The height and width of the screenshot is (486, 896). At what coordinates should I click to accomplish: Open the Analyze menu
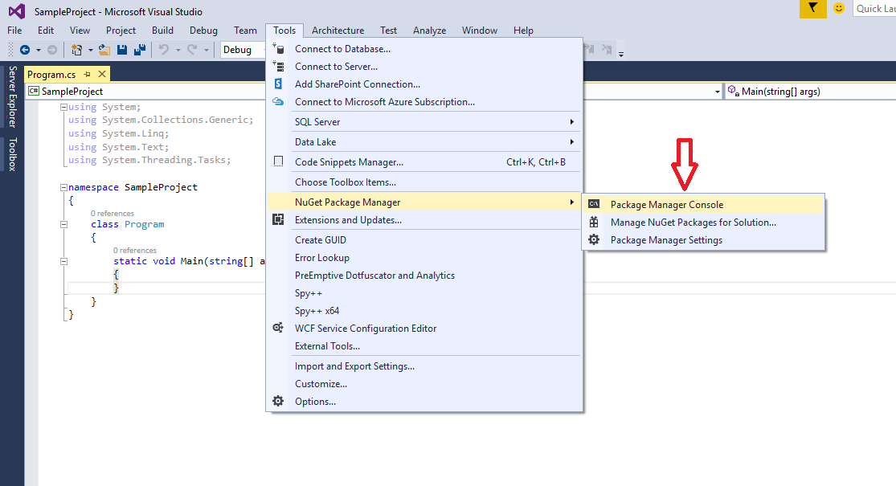pos(429,31)
